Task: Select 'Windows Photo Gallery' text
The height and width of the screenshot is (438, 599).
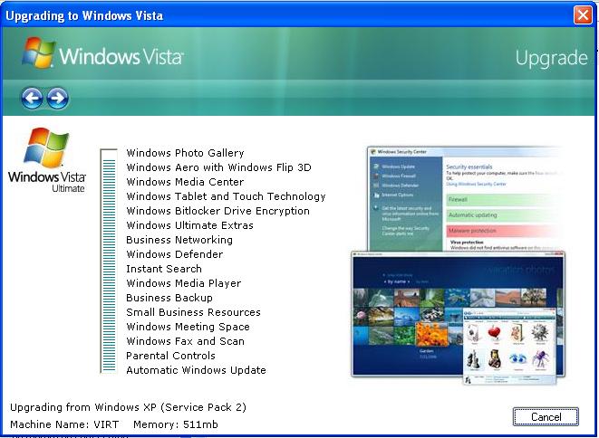Action: pos(185,153)
